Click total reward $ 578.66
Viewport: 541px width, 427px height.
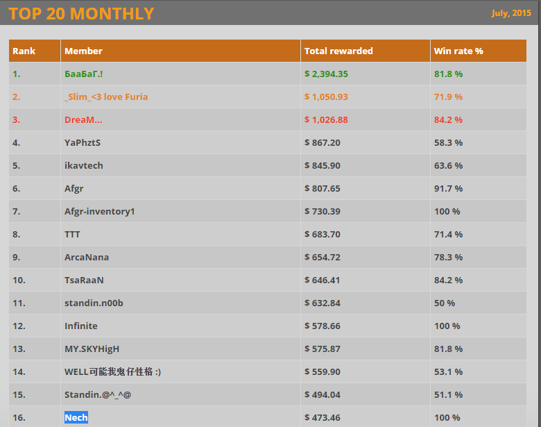coord(323,326)
